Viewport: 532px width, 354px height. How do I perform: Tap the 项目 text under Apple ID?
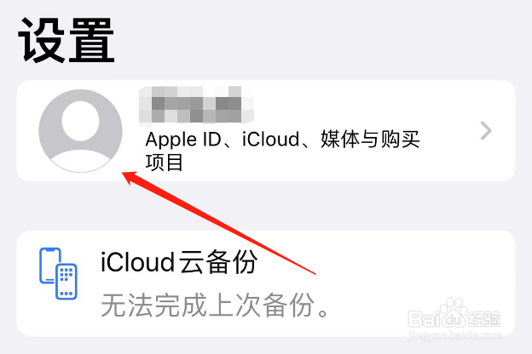tap(165, 162)
